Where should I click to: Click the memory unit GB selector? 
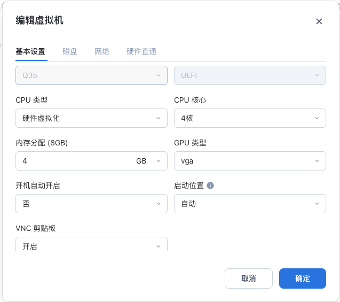[x=148, y=161]
